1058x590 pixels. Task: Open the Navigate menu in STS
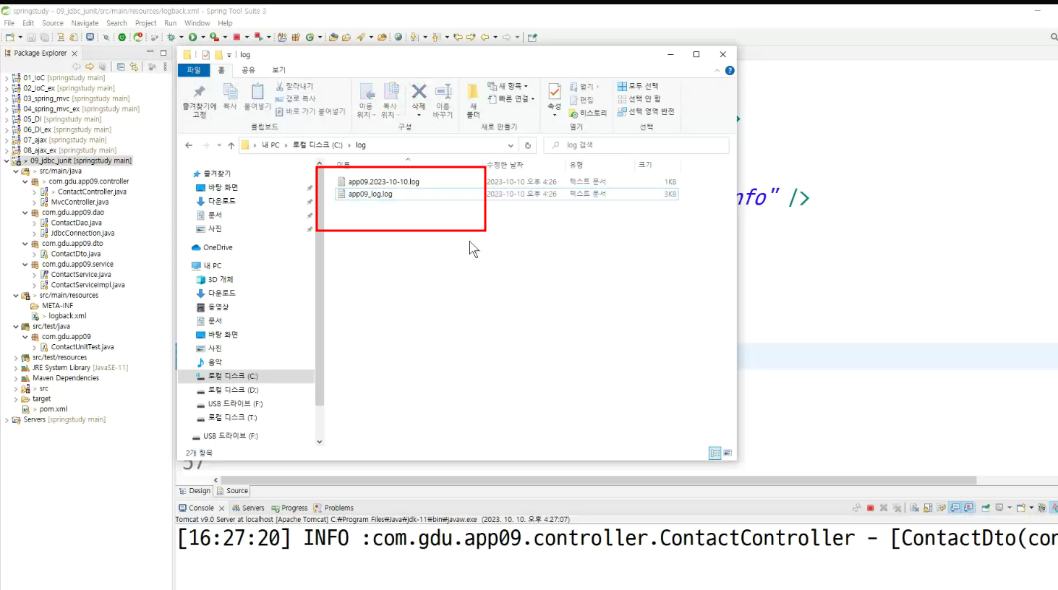(x=85, y=23)
